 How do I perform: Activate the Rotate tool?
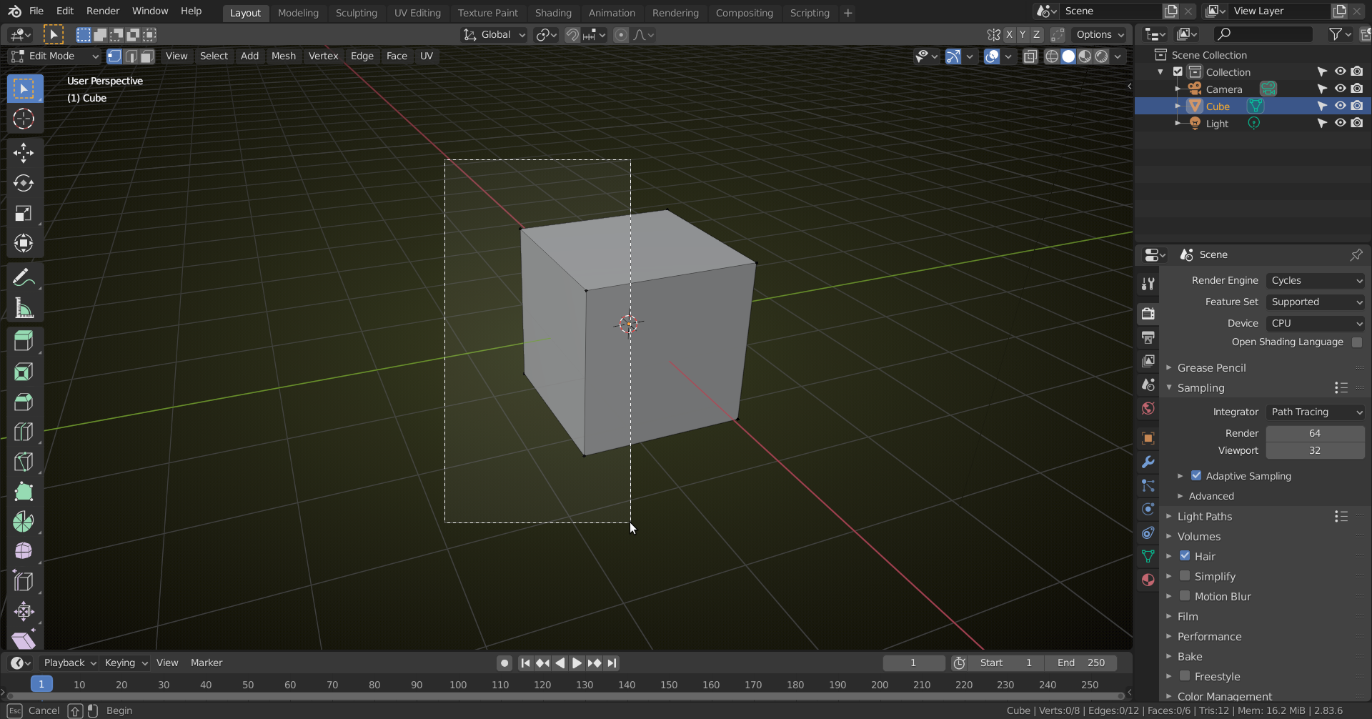click(x=24, y=183)
